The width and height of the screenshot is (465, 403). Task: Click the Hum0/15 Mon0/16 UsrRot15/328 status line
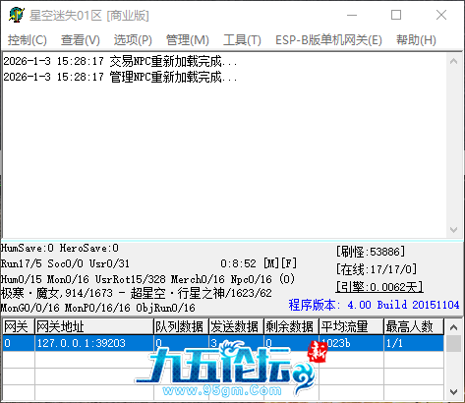[147, 279]
